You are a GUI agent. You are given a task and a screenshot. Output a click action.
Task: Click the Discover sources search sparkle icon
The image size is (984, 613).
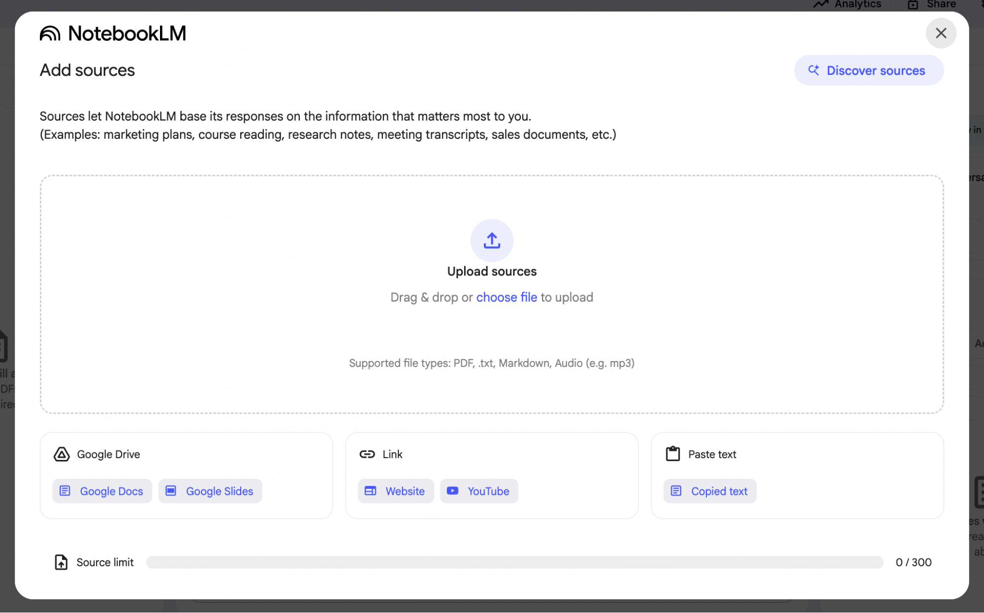[x=814, y=70]
